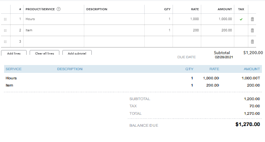The image size is (265, 142).
Task: Open Product/Service help question mark icon
Action: (58, 9)
